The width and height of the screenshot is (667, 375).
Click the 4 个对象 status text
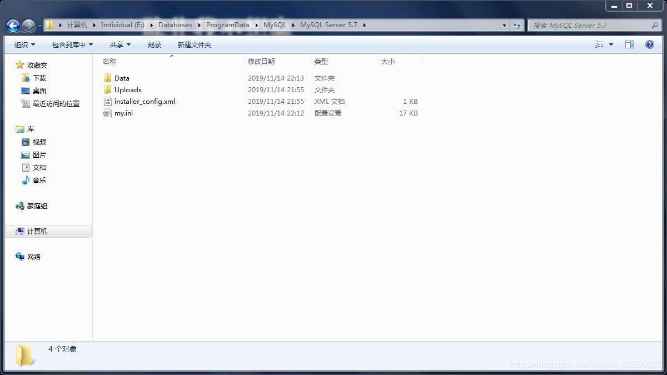[63, 349]
